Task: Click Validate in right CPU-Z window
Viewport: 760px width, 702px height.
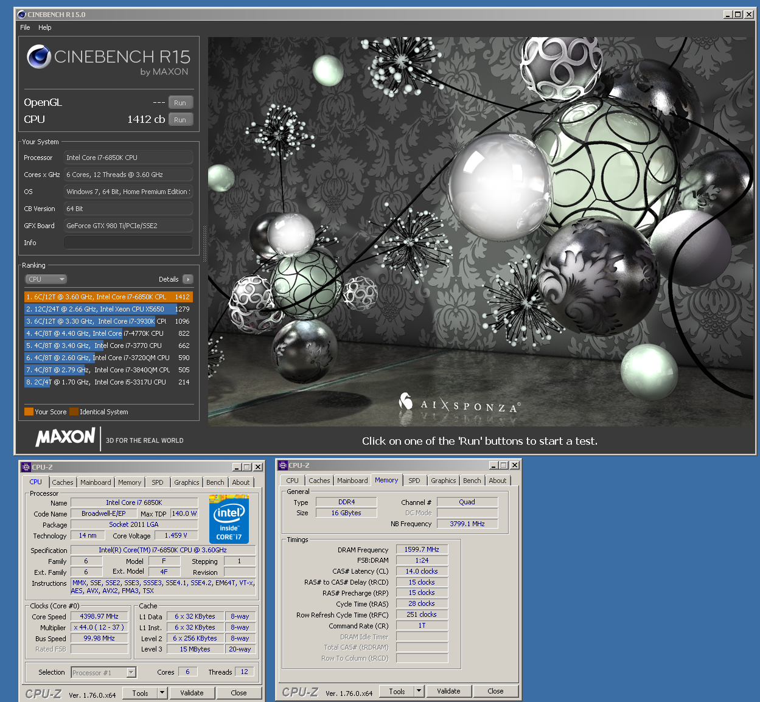Action: click(x=448, y=691)
